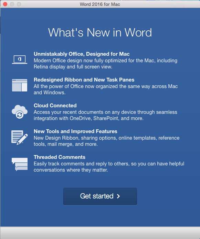Click the Get started button
This screenshot has width=200, height=239.
(100, 196)
